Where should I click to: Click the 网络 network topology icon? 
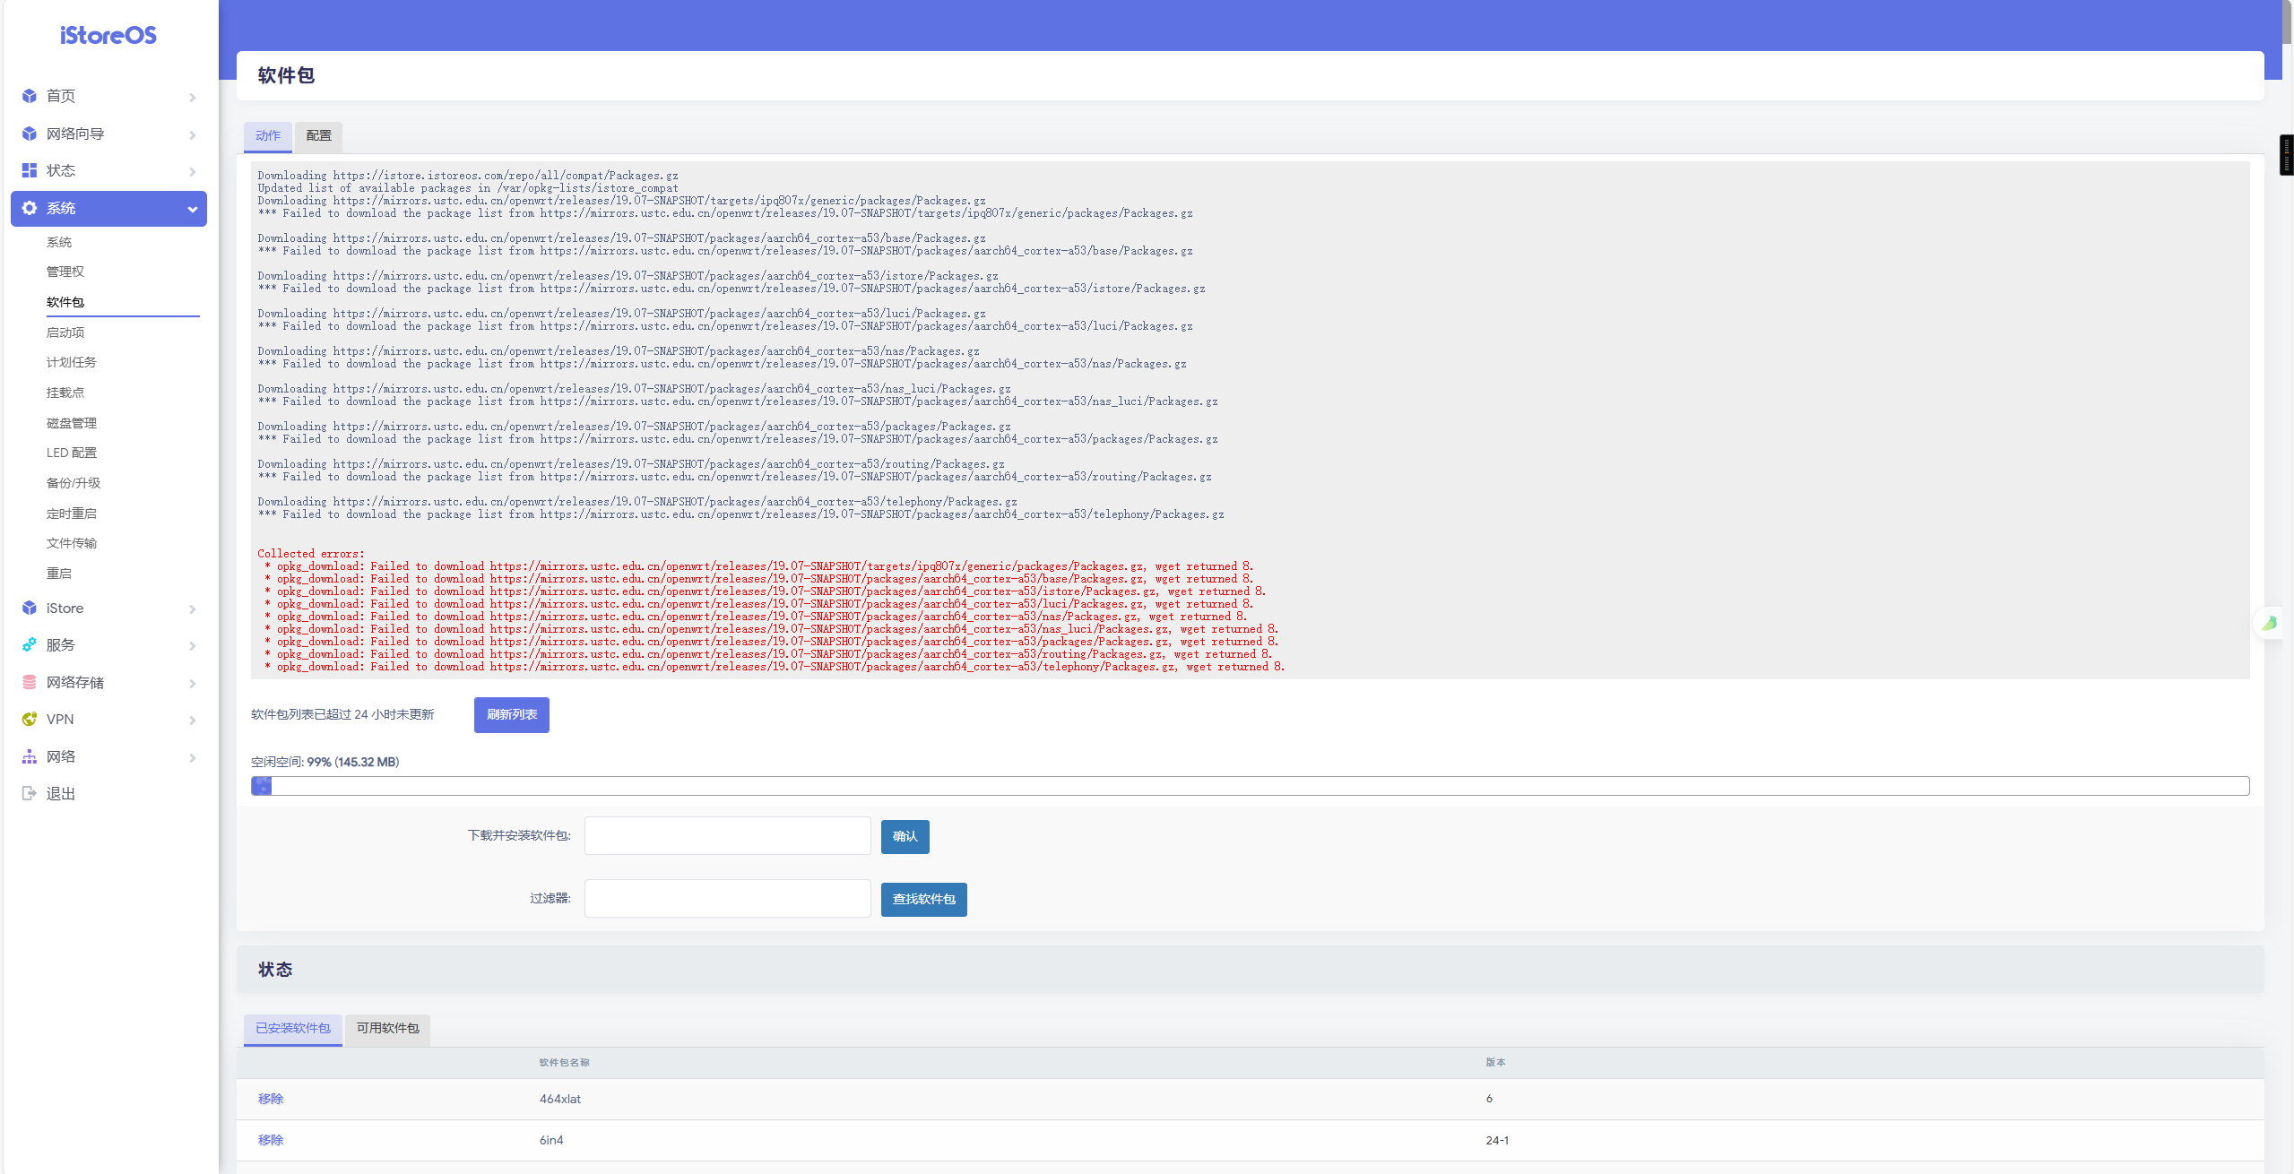[x=30, y=756]
